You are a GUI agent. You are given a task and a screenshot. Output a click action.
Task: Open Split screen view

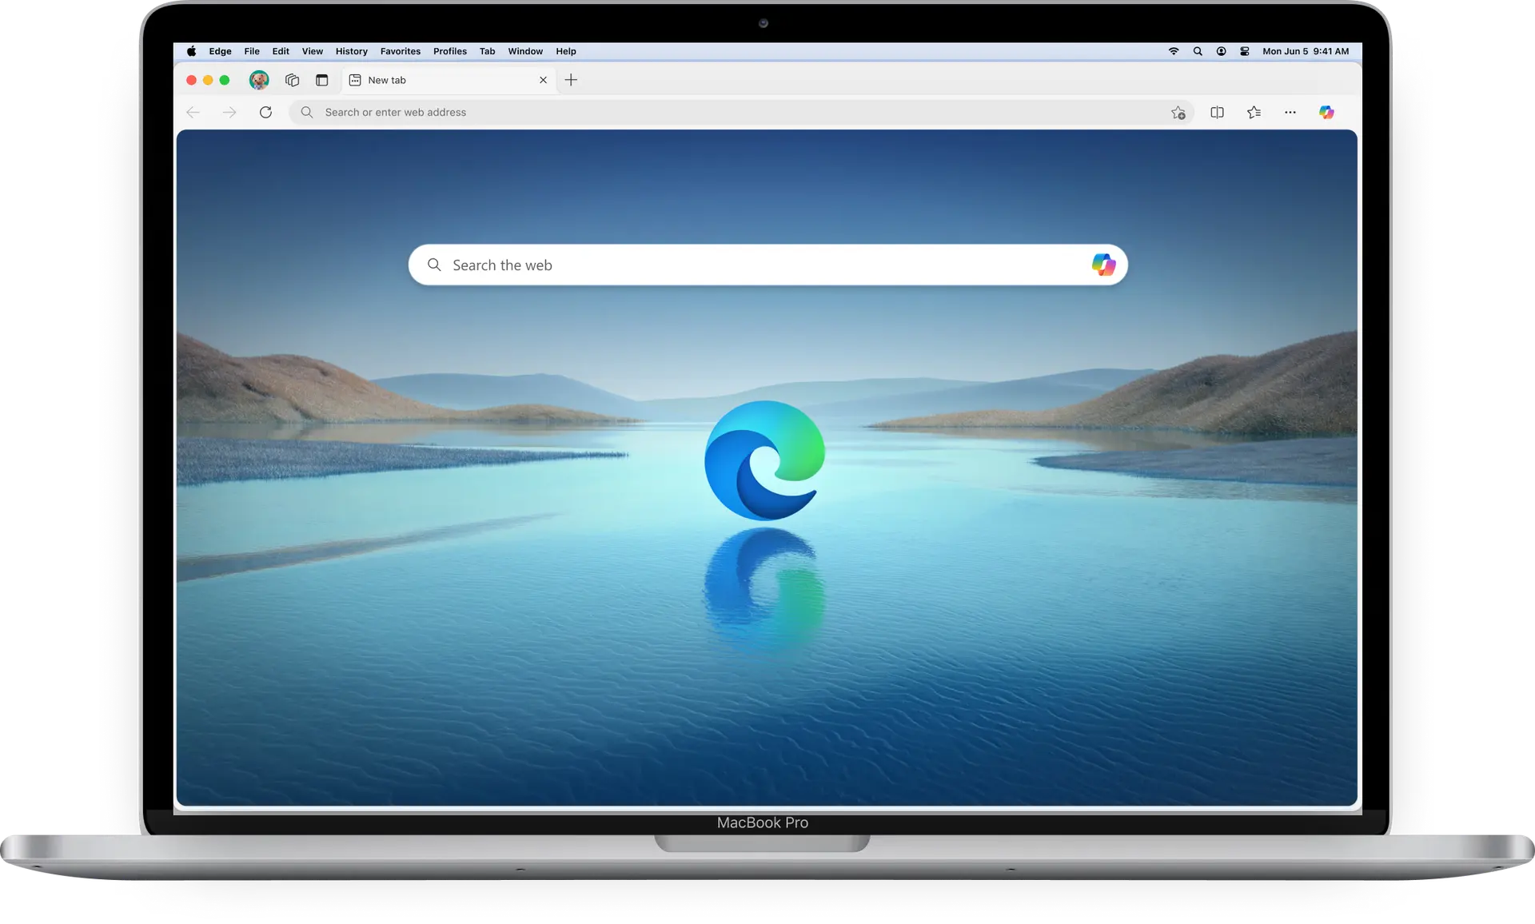click(x=1217, y=113)
